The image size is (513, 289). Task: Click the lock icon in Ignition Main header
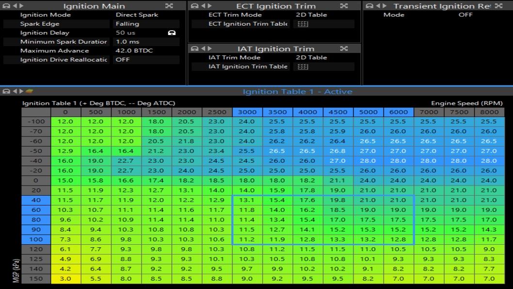(x=6, y=6)
